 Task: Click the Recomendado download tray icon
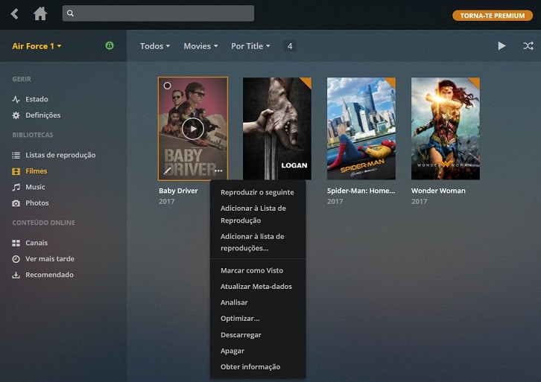point(16,275)
